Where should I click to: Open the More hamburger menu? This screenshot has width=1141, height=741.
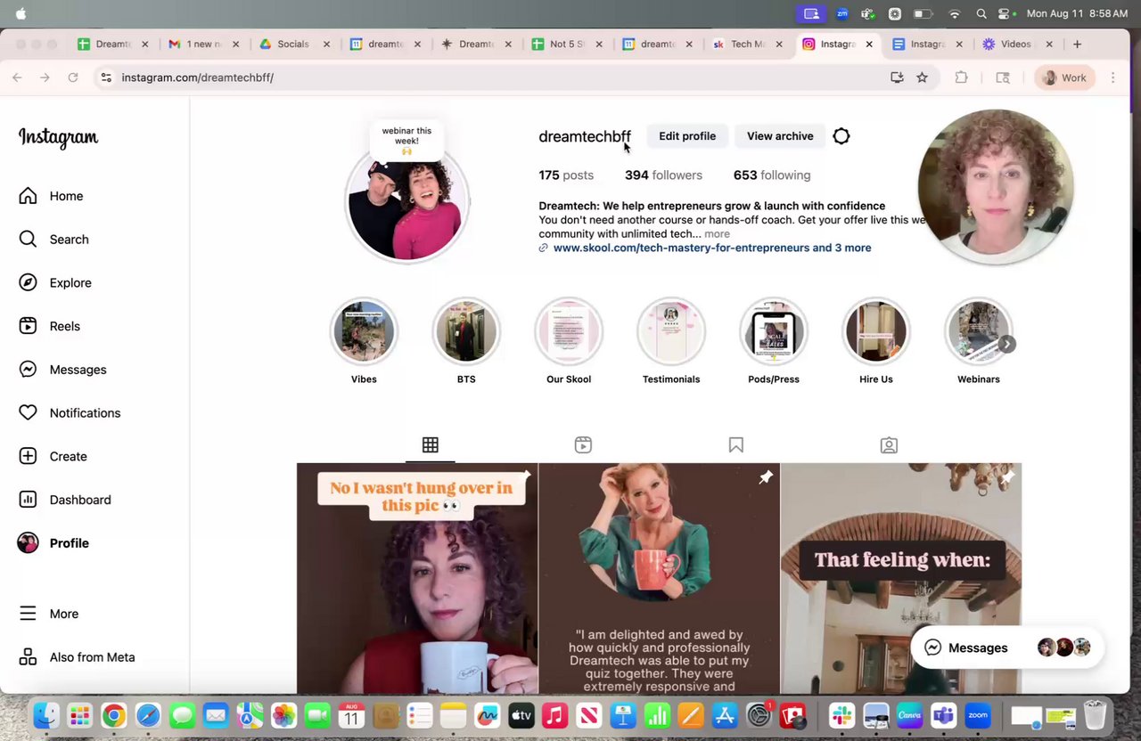point(48,614)
